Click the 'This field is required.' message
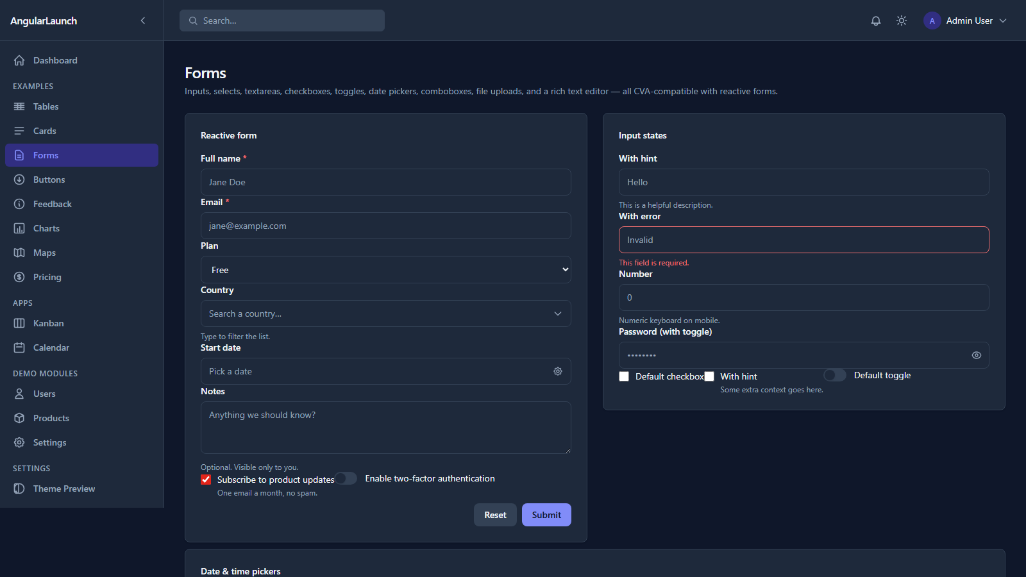 (653, 263)
